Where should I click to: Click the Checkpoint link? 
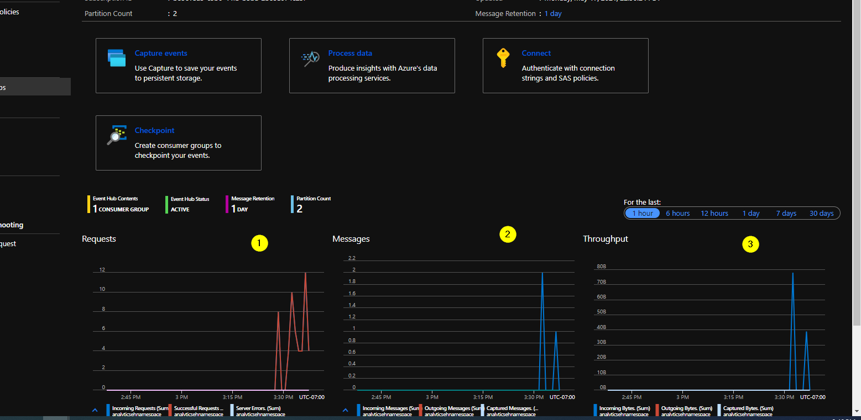pos(154,130)
